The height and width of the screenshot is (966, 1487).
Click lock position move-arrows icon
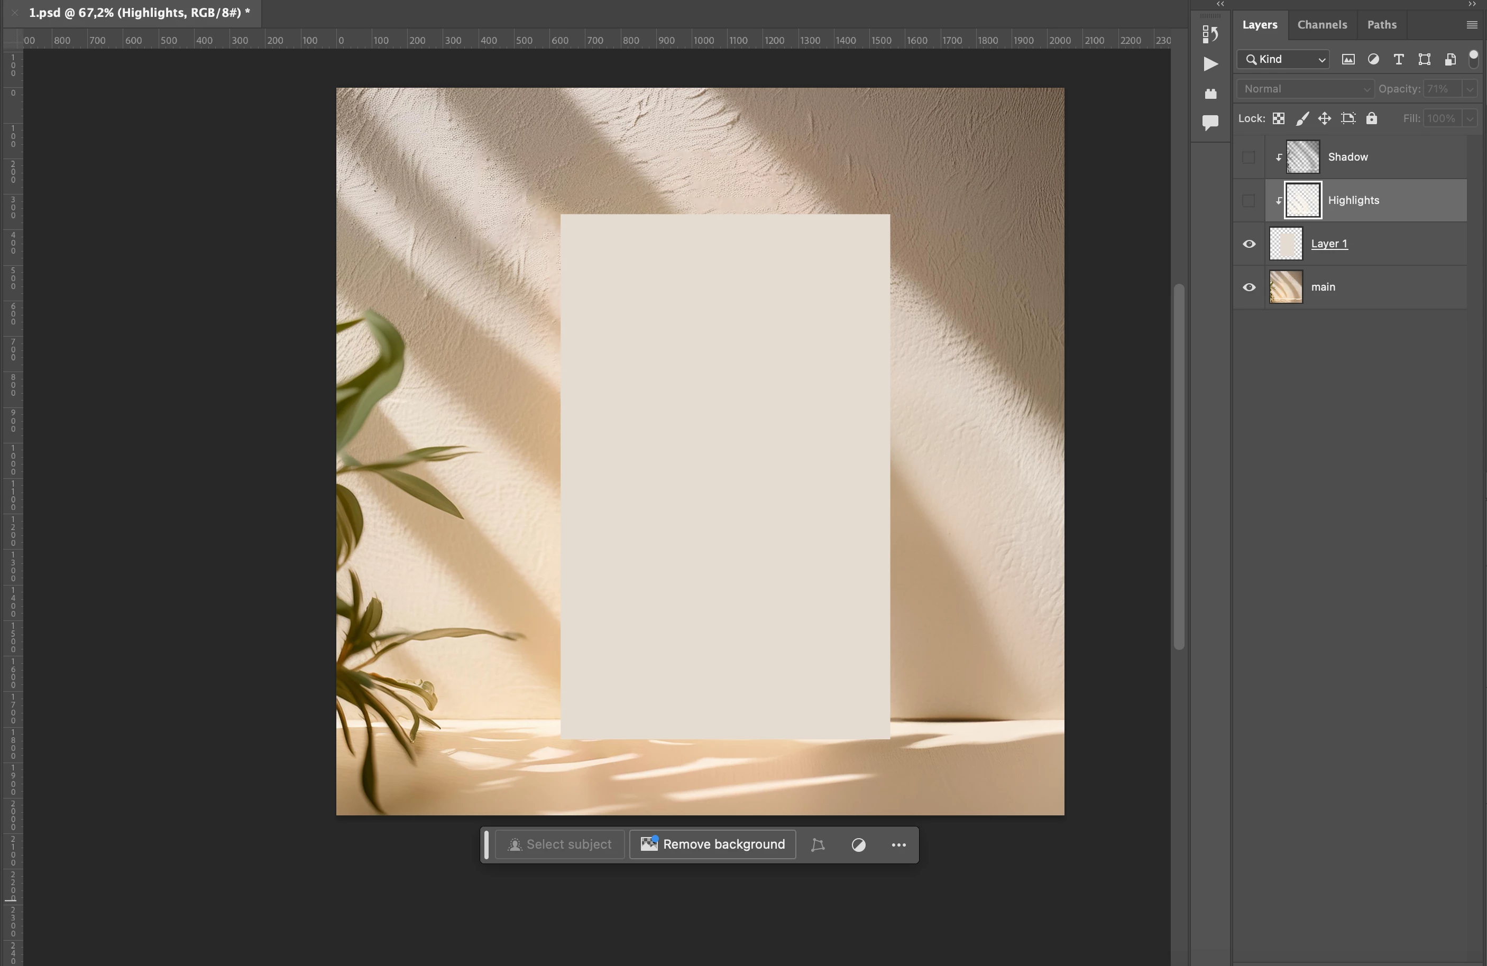[1324, 119]
